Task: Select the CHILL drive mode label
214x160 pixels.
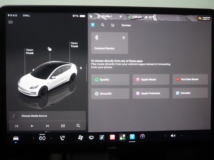Action: (x=26, y=15)
